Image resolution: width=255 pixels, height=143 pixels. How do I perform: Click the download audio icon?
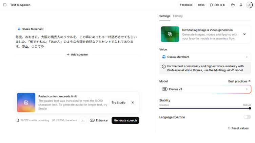(83, 120)
